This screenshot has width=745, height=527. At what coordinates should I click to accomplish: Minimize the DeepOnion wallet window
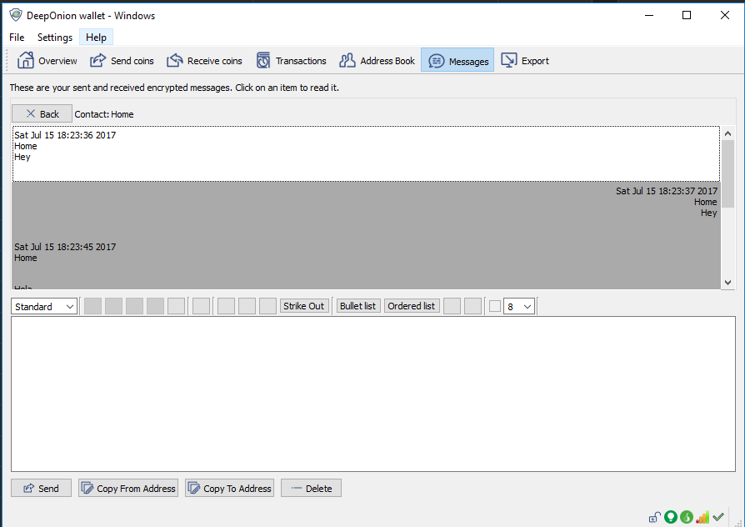point(649,15)
